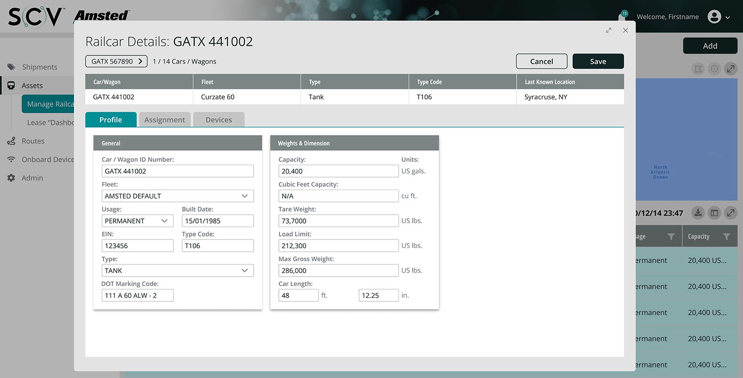Image resolution: width=743 pixels, height=378 pixels.
Task: Focus the DOT Marking Code field
Action: [x=137, y=295]
